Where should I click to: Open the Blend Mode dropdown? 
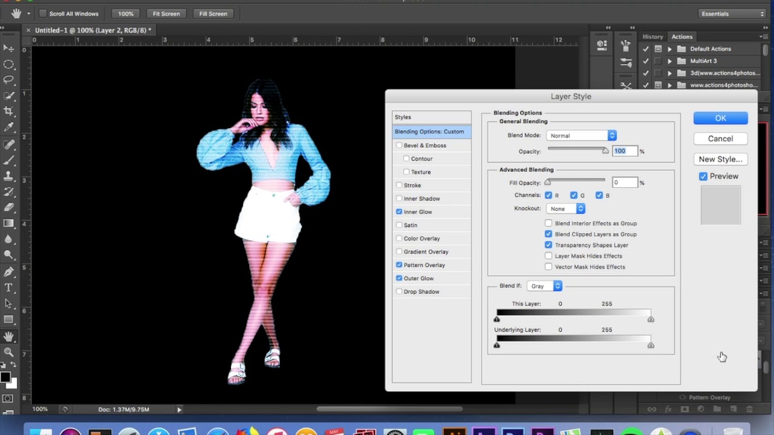click(x=581, y=136)
